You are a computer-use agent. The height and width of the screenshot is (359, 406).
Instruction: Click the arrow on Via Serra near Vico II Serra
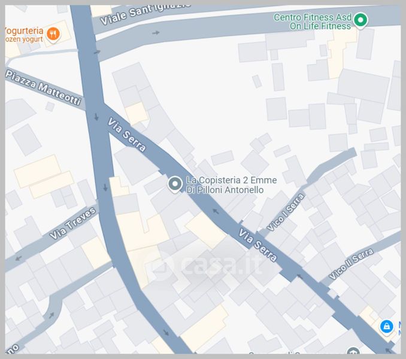pyautogui.click(x=299, y=277)
